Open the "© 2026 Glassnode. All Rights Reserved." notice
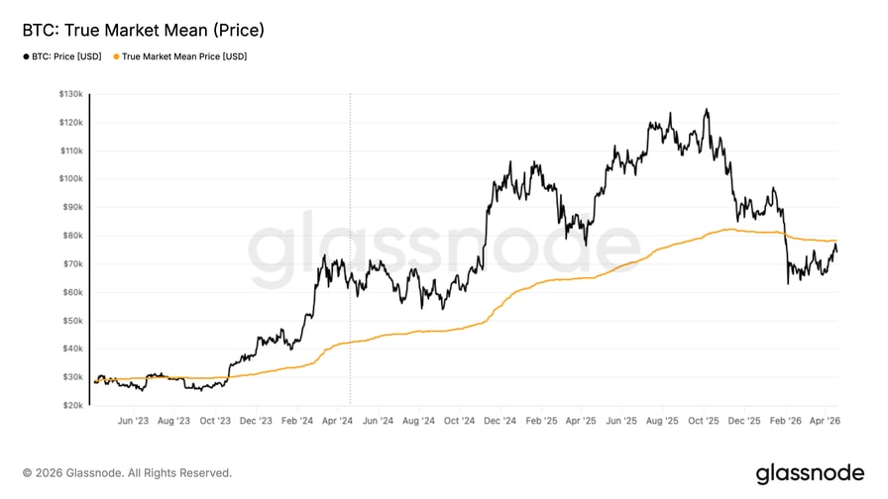The image size is (888, 499). [x=127, y=473]
